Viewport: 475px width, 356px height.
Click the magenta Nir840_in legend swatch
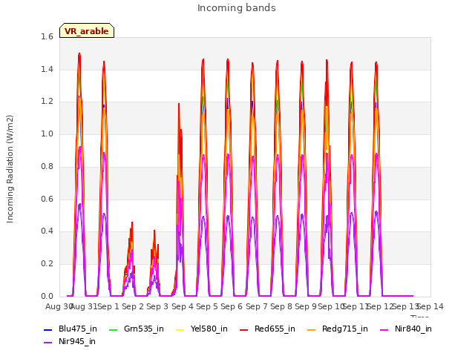[384, 329]
